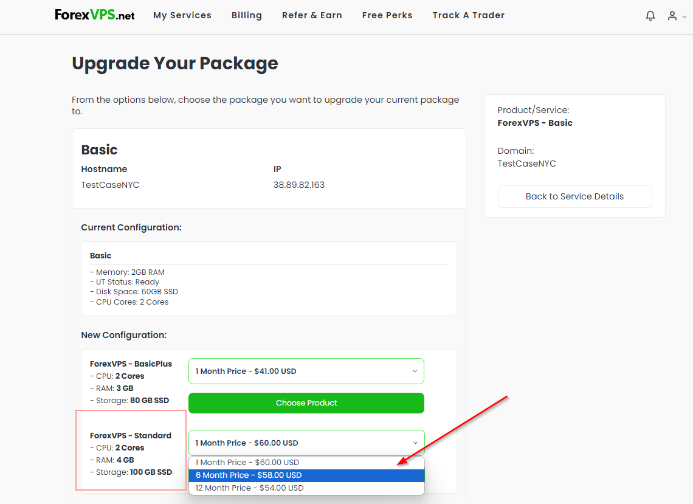Click the ForexVPS.net logo
The image size is (693, 504).
click(95, 15)
